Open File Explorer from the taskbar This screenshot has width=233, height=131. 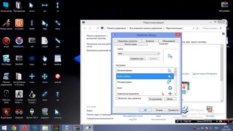[x=45, y=128]
